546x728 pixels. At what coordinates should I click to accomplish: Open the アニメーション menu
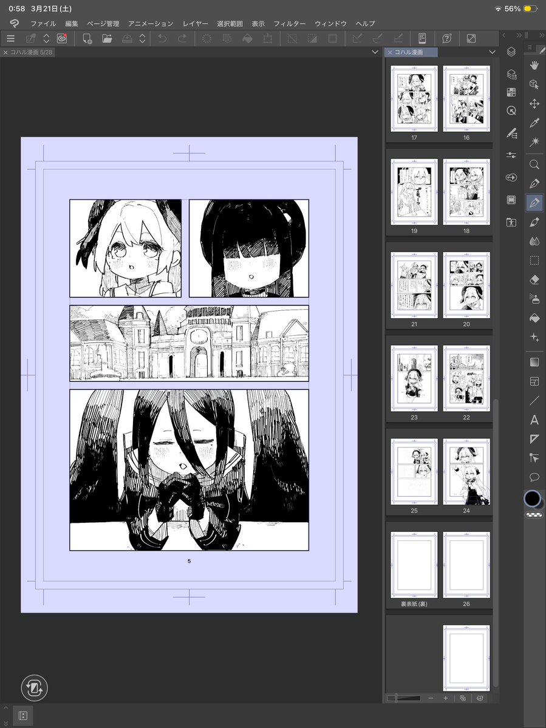pyautogui.click(x=150, y=23)
